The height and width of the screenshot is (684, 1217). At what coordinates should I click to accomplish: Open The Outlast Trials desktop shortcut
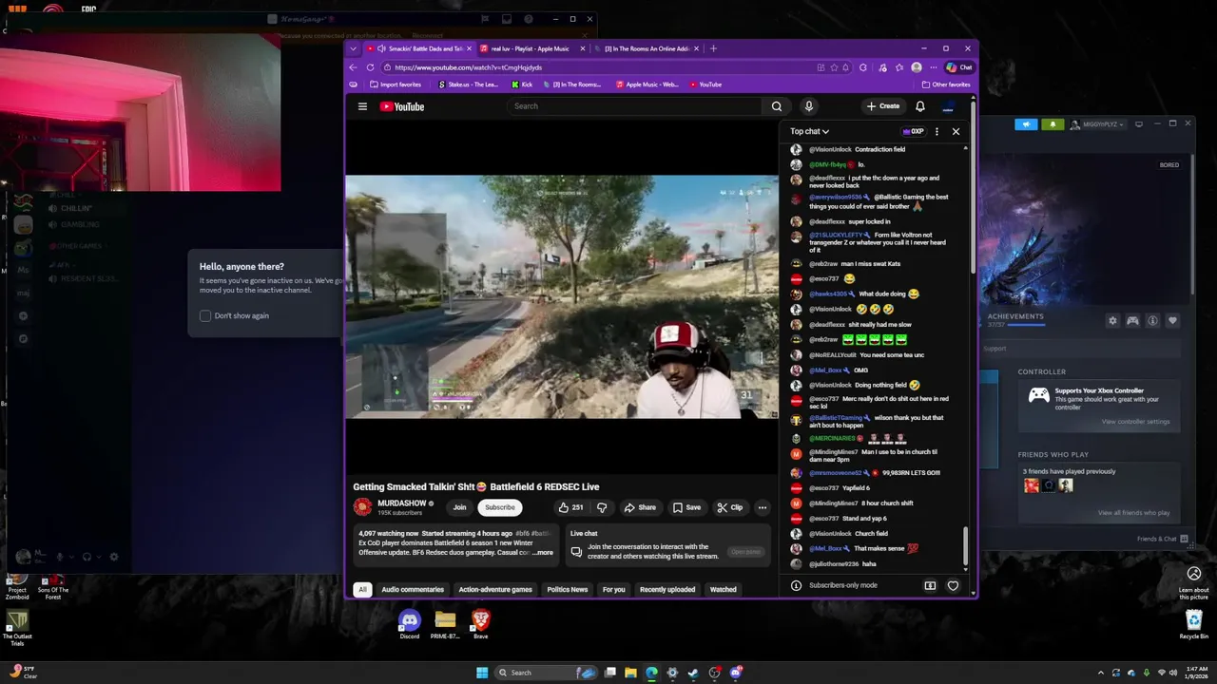(16, 628)
